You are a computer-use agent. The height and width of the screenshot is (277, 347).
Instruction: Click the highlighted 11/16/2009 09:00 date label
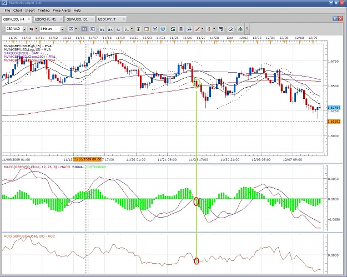(87, 159)
